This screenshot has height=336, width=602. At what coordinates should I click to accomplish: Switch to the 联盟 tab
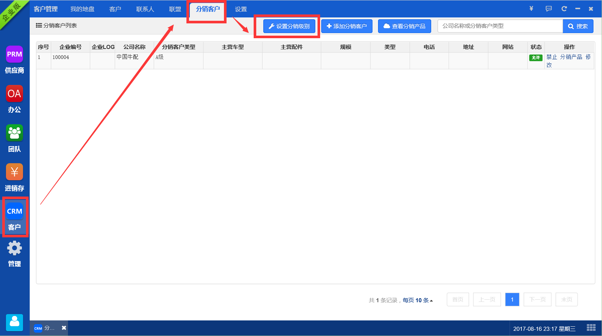(175, 9)
